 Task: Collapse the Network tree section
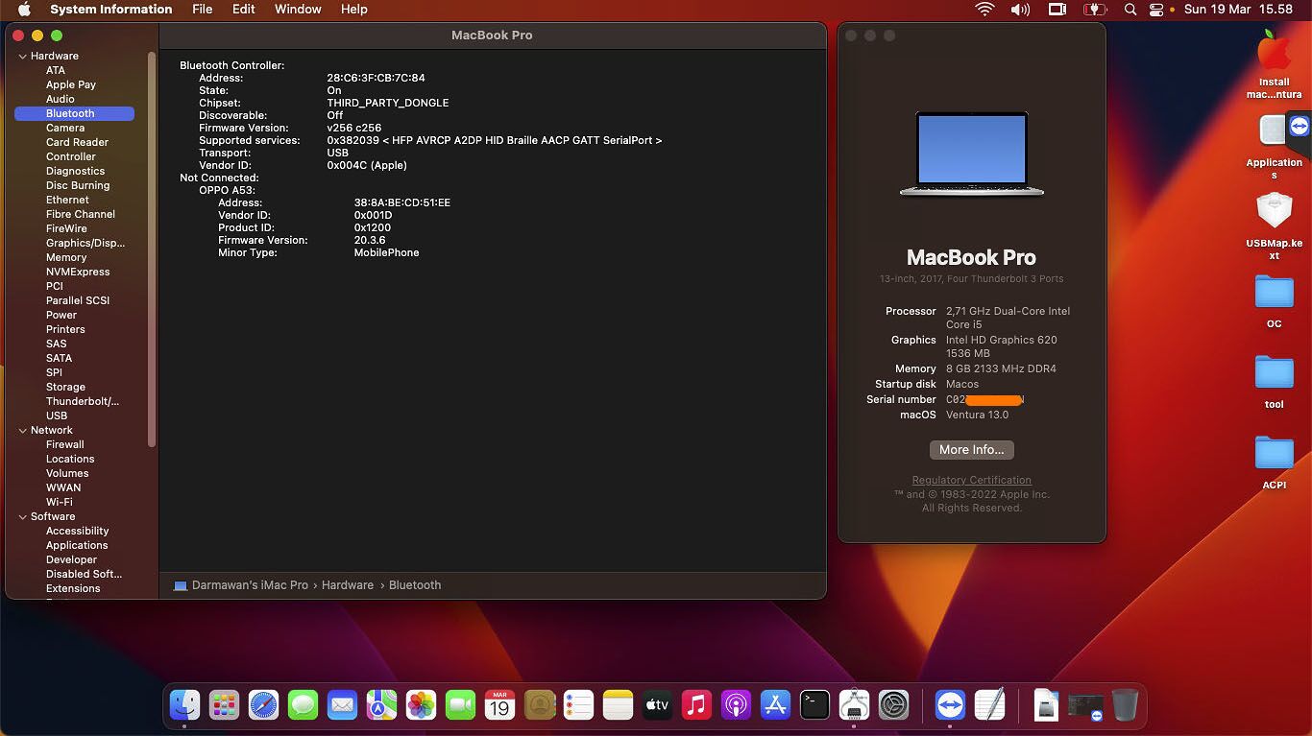pos(23,431)
